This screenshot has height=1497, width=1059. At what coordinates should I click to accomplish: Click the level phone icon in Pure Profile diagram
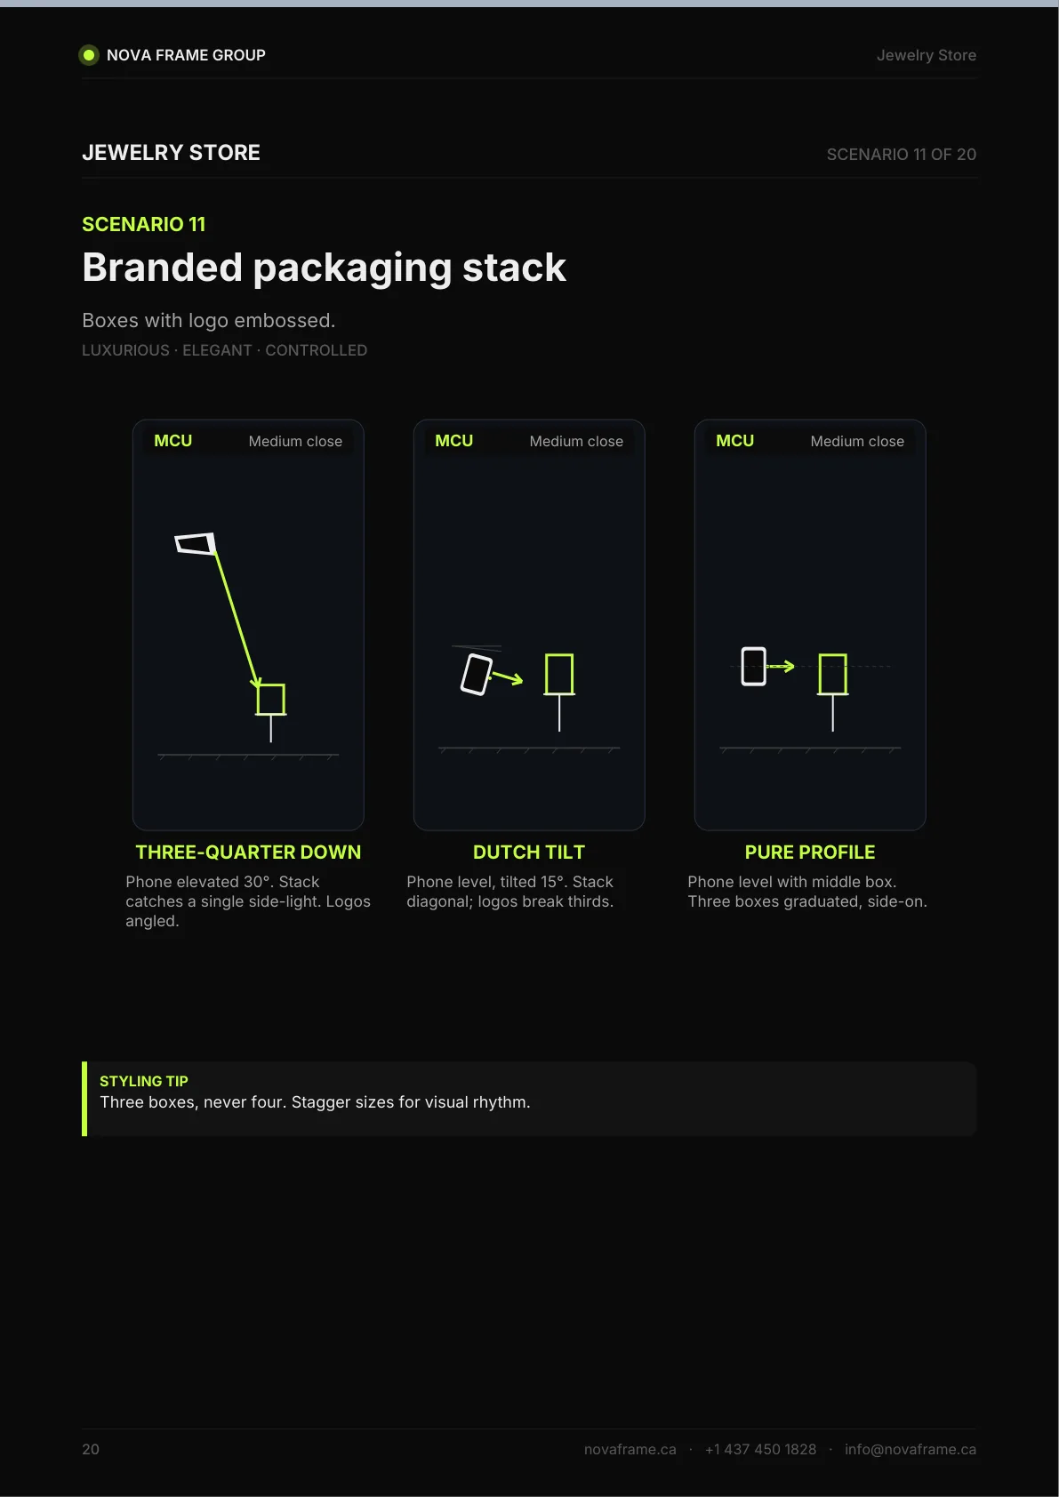pyautogui.click(x=753, y=667)
